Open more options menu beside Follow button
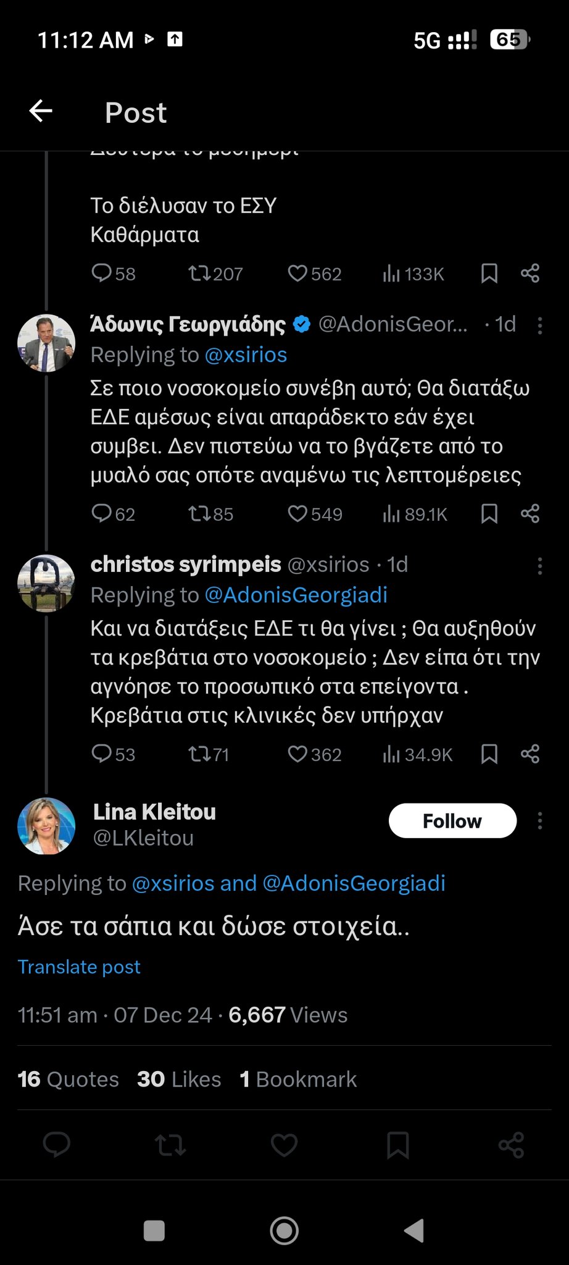 [540, 821]
